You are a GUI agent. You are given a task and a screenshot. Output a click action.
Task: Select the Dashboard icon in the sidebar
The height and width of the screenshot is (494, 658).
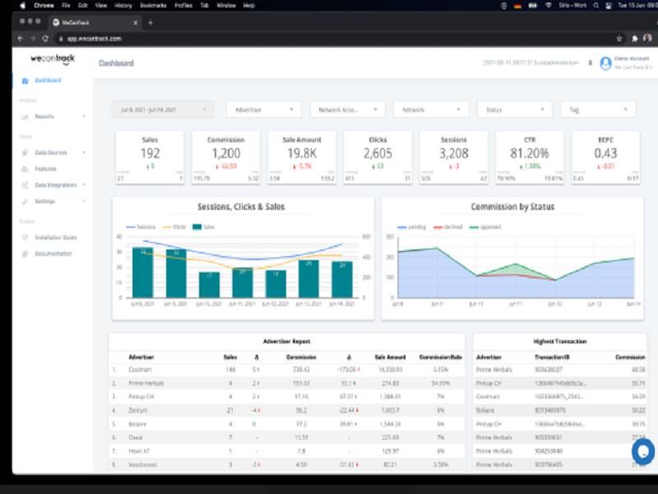[x=24, y=80]
